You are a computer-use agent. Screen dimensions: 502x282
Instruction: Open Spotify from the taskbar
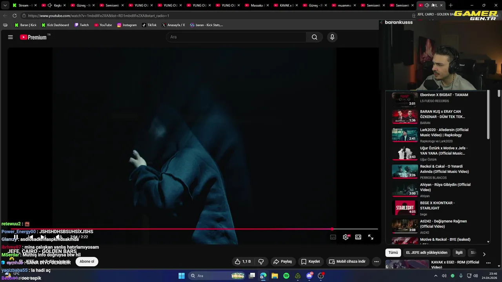tap(286, 276)
